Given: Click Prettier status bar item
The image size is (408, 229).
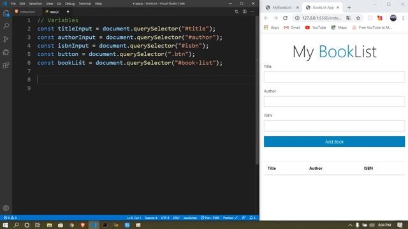Looking at the screenshot, I should coord(230,218).
